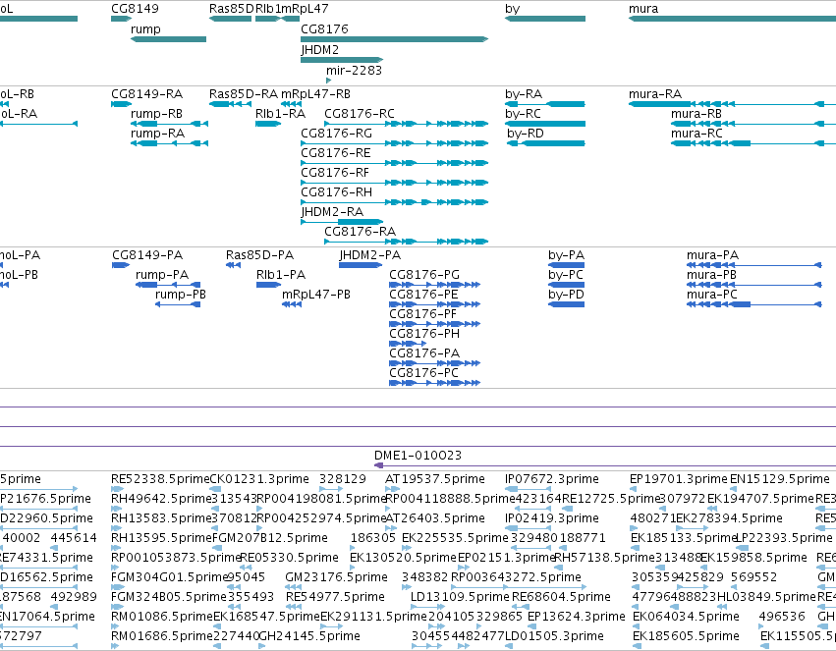
Task: Select transcript Rlb1-RA
Action: click(x=280, y=114)
